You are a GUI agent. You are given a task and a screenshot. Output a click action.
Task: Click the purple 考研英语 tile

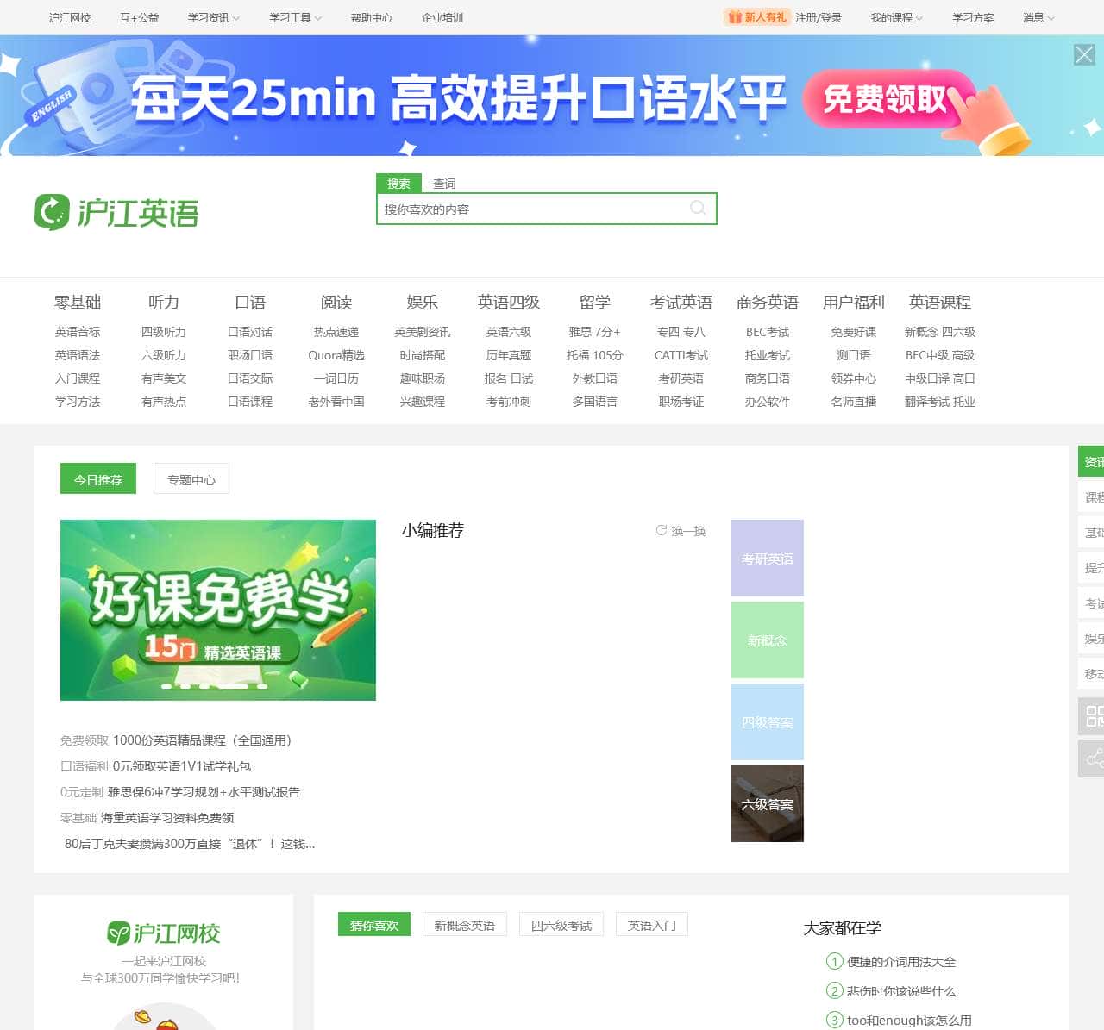click(x=767, y=559)
